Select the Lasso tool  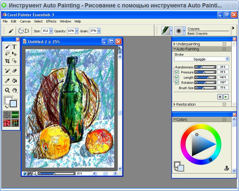7,54
